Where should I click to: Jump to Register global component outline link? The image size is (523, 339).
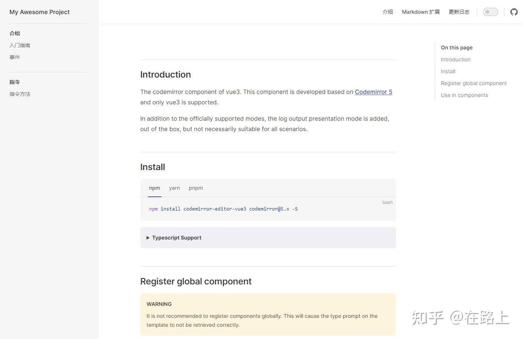click(x=474, y=83)
